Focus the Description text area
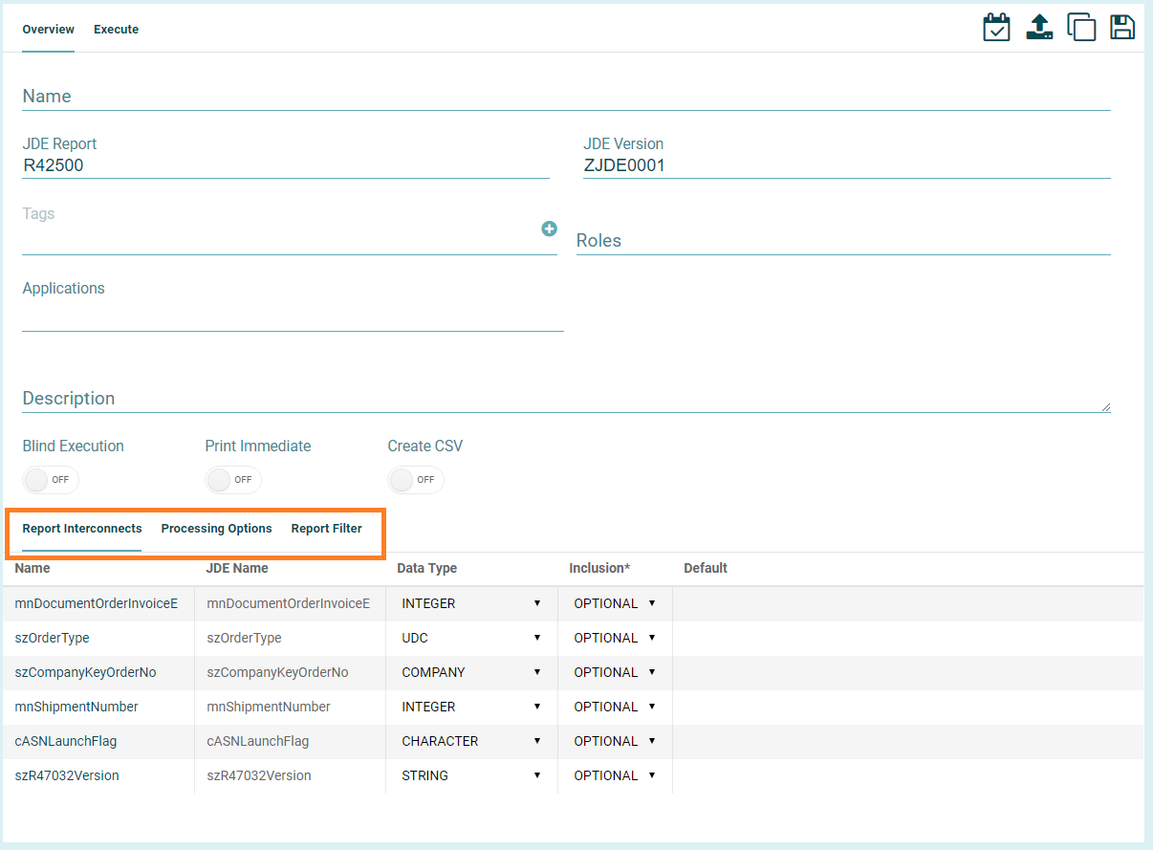 [x=566, y=399]
